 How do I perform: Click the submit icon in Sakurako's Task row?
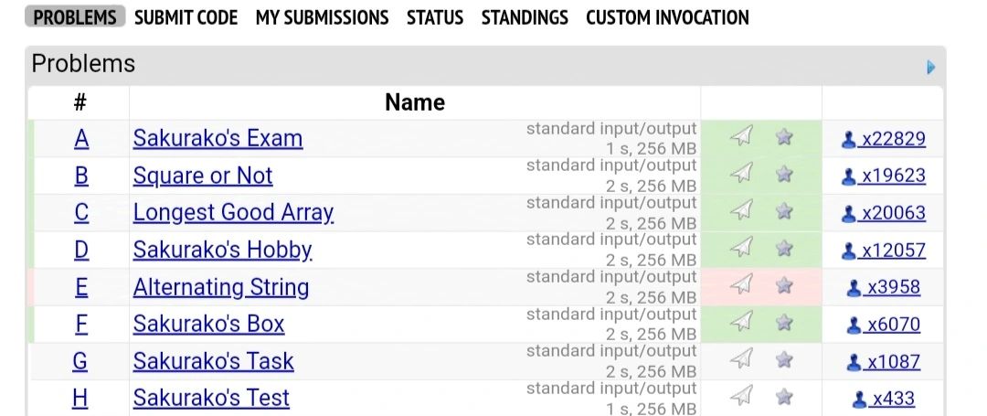click(741, 358)
